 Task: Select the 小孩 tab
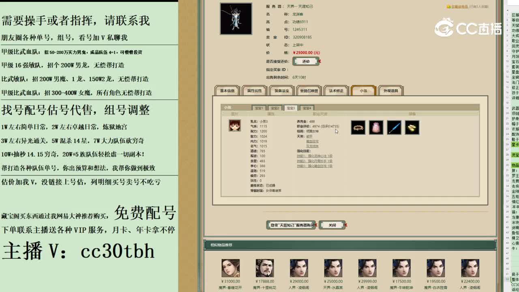(363, 91)
